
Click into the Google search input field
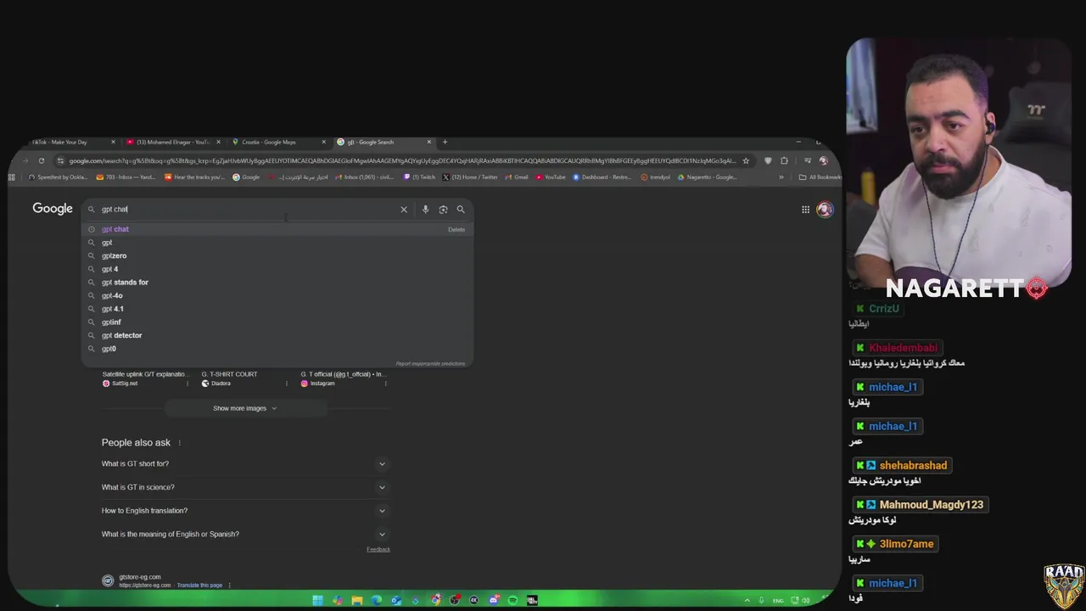click(x=246, y=210)
